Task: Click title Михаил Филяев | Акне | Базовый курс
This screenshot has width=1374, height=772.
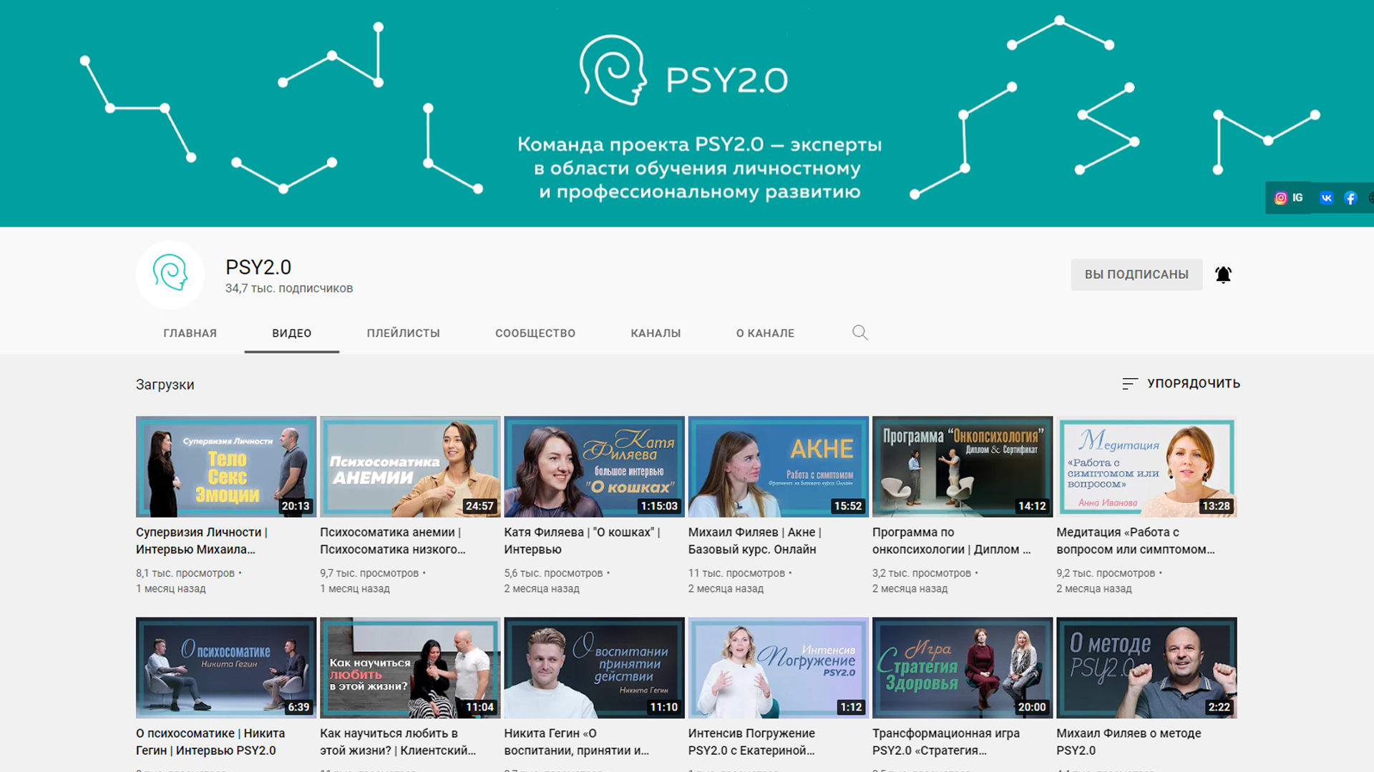Action: click(755, 540)
